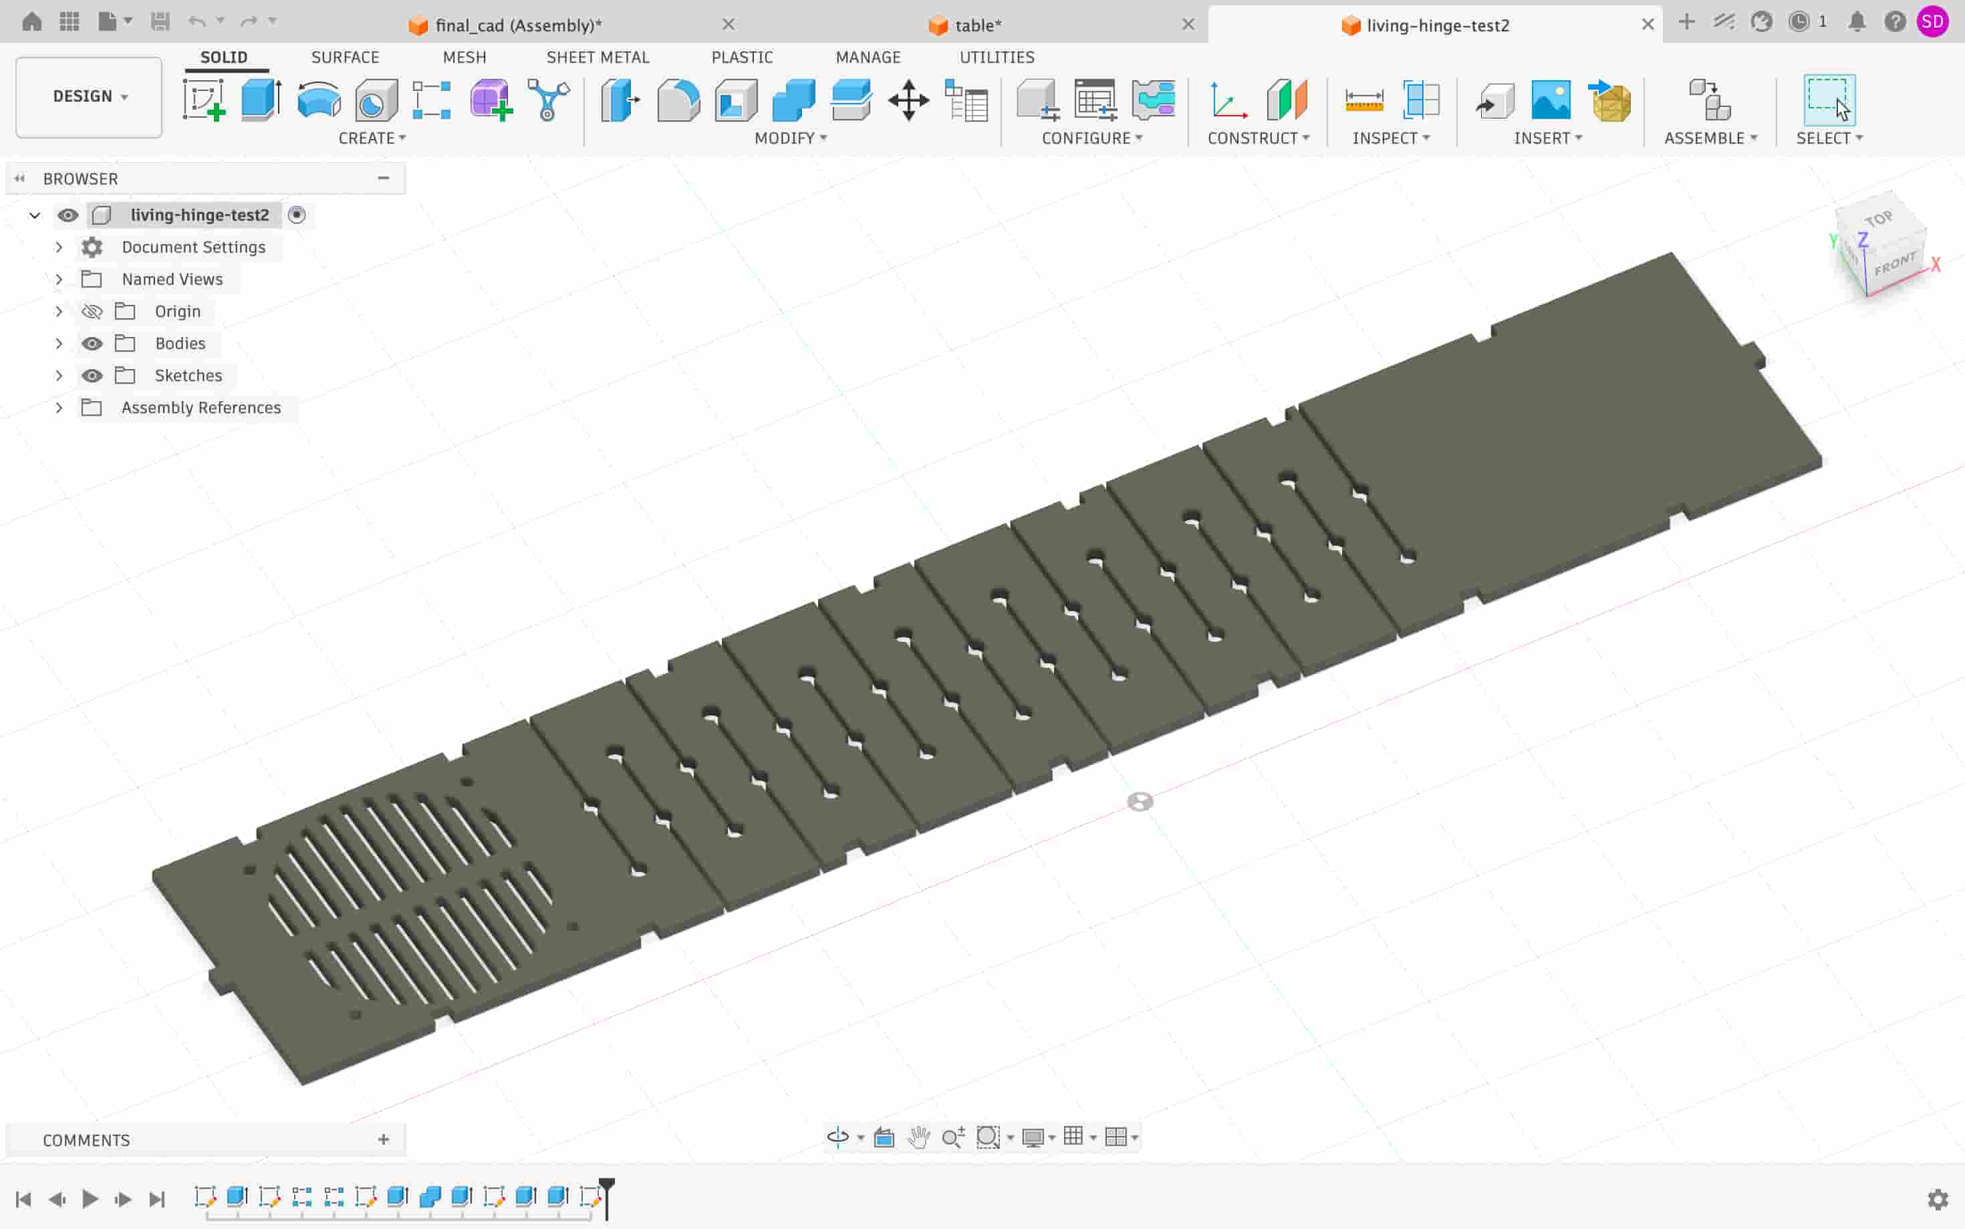
Task: Play the timeline
Action: pos(90,1199)
